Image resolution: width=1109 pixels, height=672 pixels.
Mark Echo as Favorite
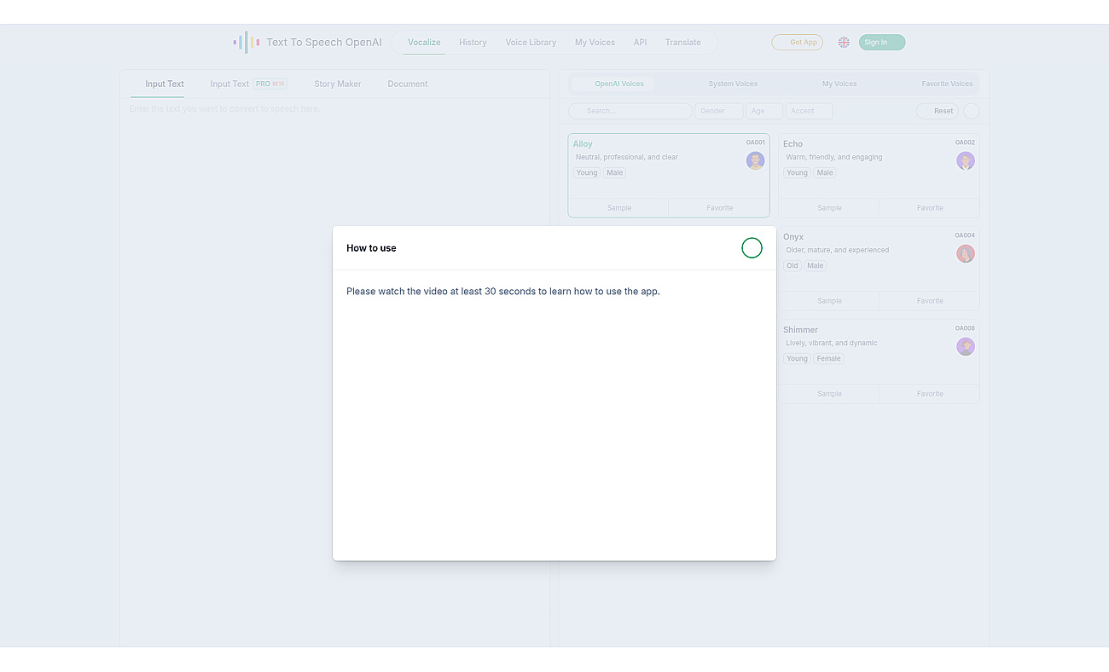coord(930,208)
